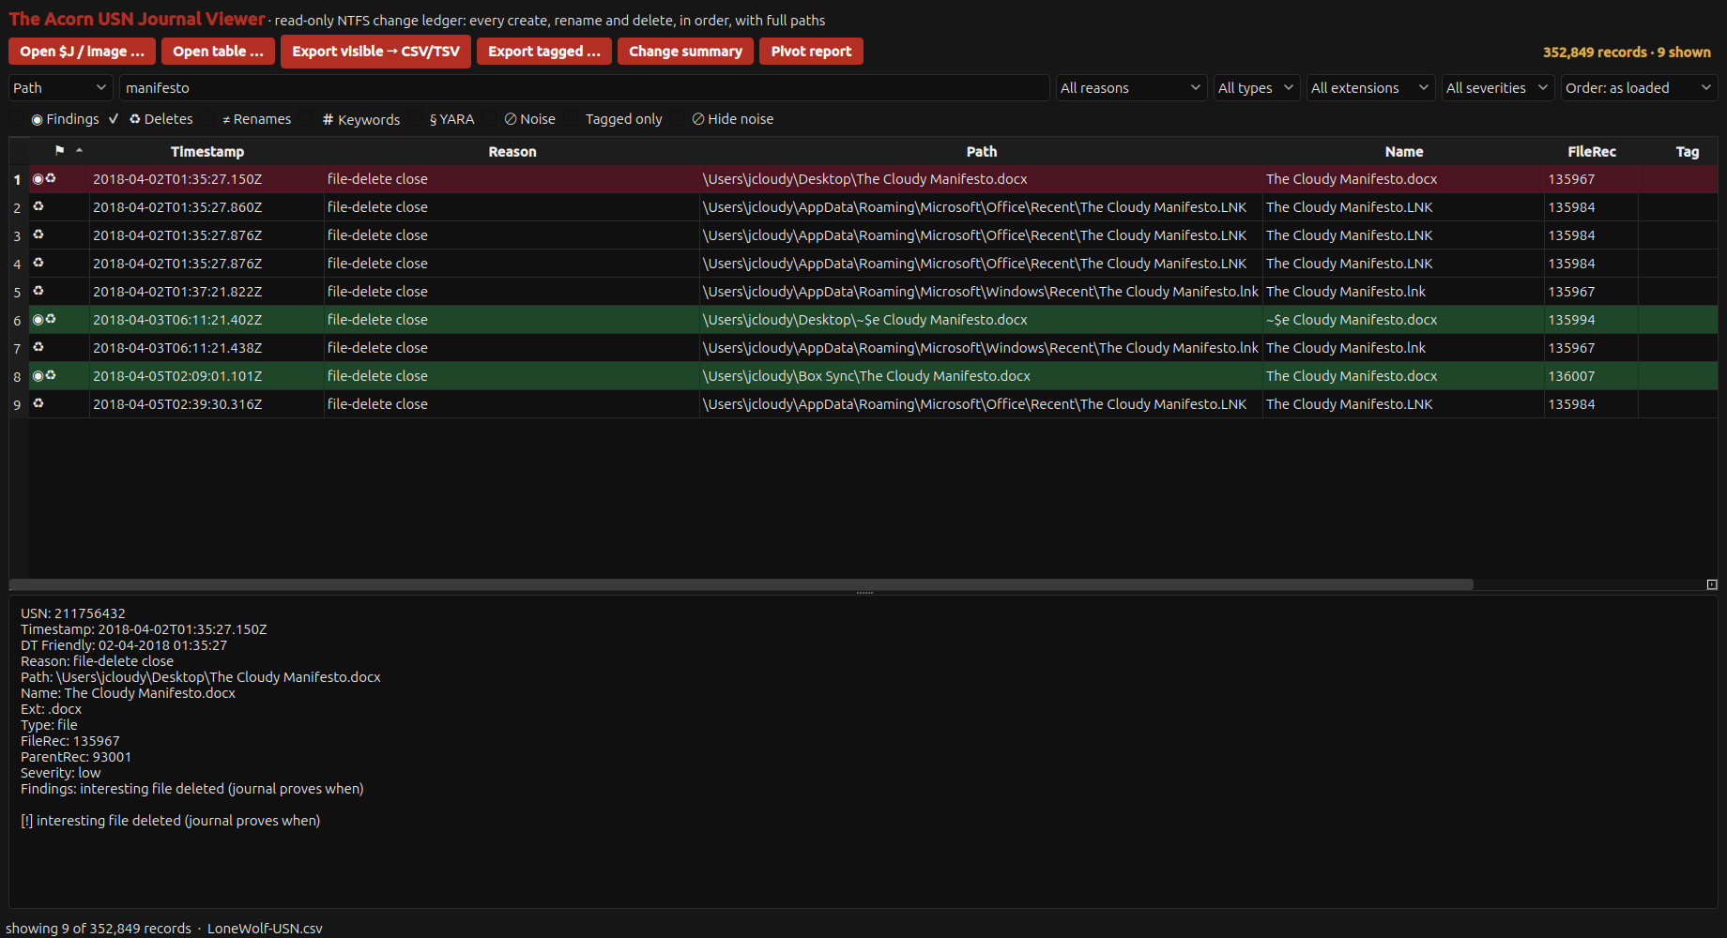Click the recycle icon in row 4
Screen dimensions: 1727x938
pos(38,263)
